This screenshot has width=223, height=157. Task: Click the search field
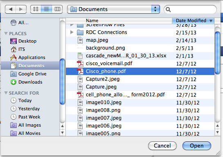[x=190, y=9]
